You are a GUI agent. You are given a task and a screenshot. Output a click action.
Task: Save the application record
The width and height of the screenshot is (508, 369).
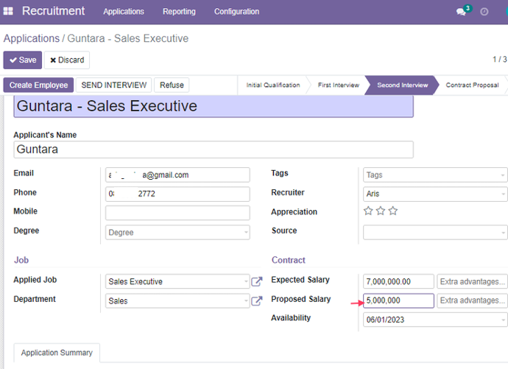(23, 60)
